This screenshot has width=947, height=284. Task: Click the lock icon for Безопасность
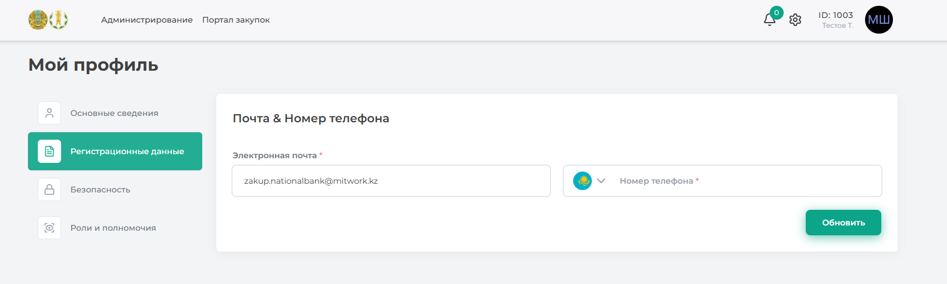pos(49,190)
